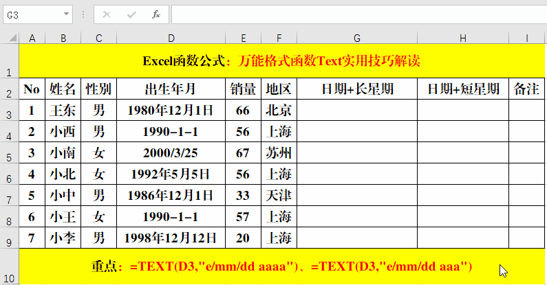The height and width of the screenshot is (285, 547).
Task: Select empty cell I5 in 小南's row
Action: [x=527, y=152]
